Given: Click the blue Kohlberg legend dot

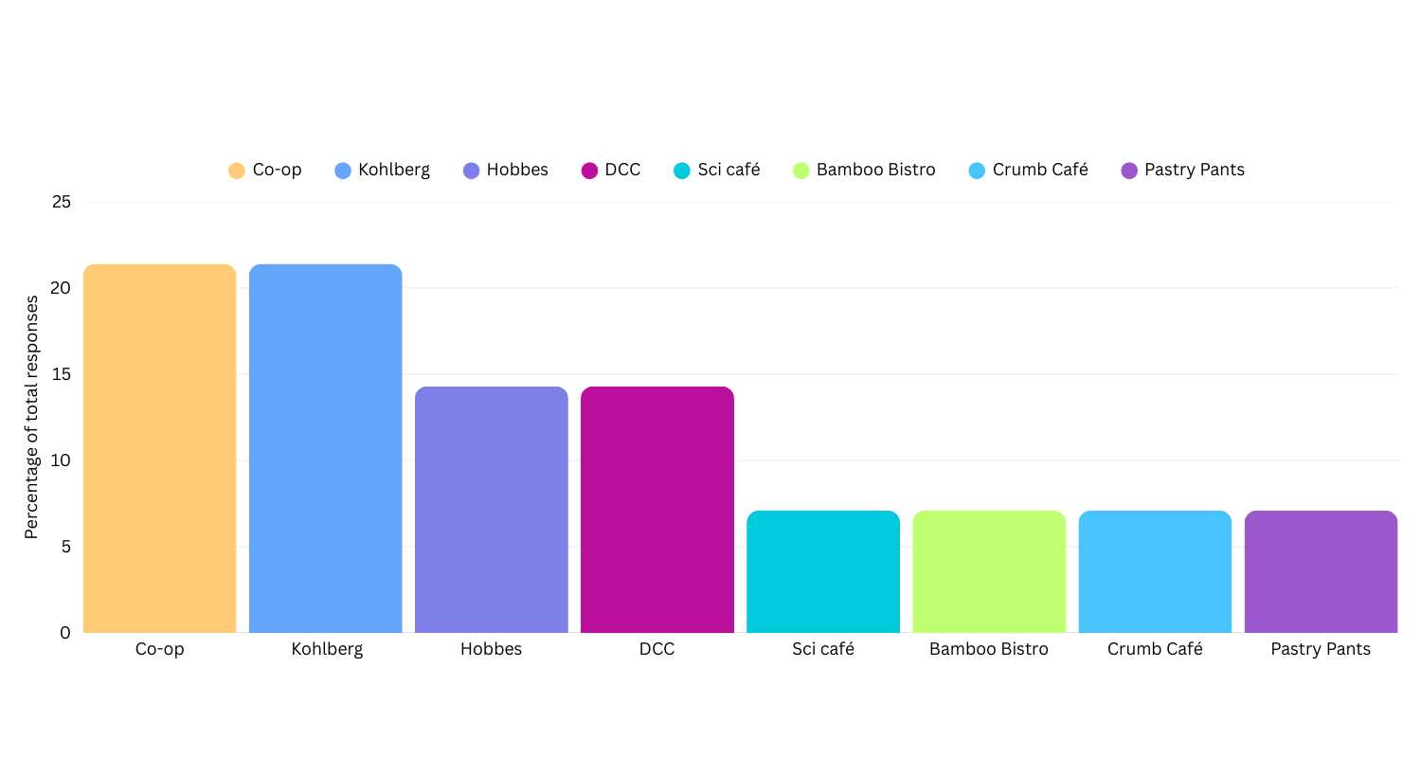Looking at the screenshot, I should pyautogui.click(x=343, y=171).
